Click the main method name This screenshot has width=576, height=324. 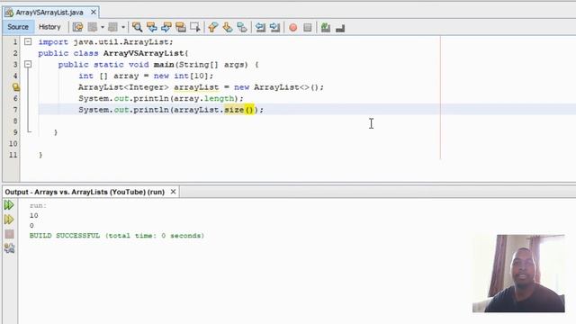(164, 65)
